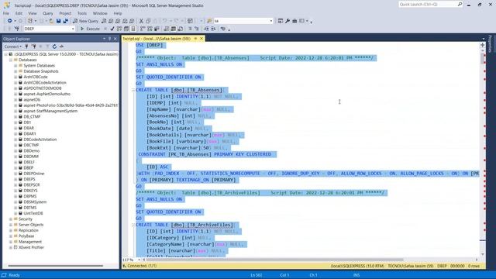Open the collapsed Properties side tab

pyautogui.click(x=491, y=43)
